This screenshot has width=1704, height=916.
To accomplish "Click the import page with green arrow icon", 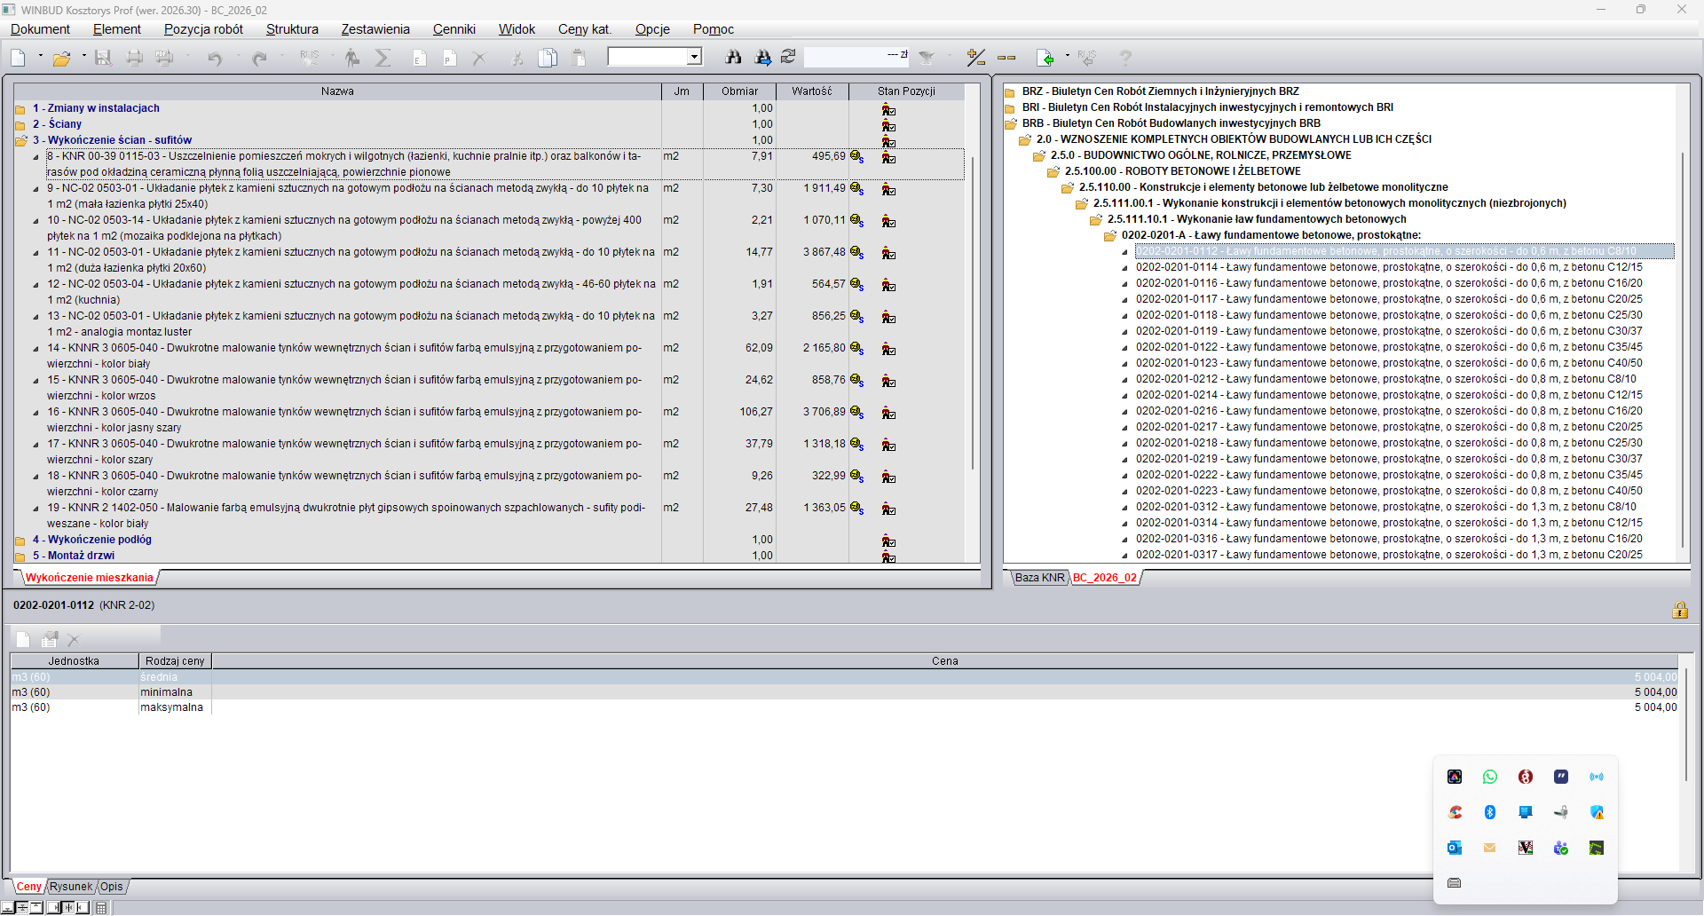I will [1045, 59].
